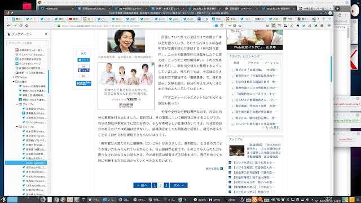The image size is (361, 203).
Task: Show site information with the circled i icon
Action: point(55,26)
